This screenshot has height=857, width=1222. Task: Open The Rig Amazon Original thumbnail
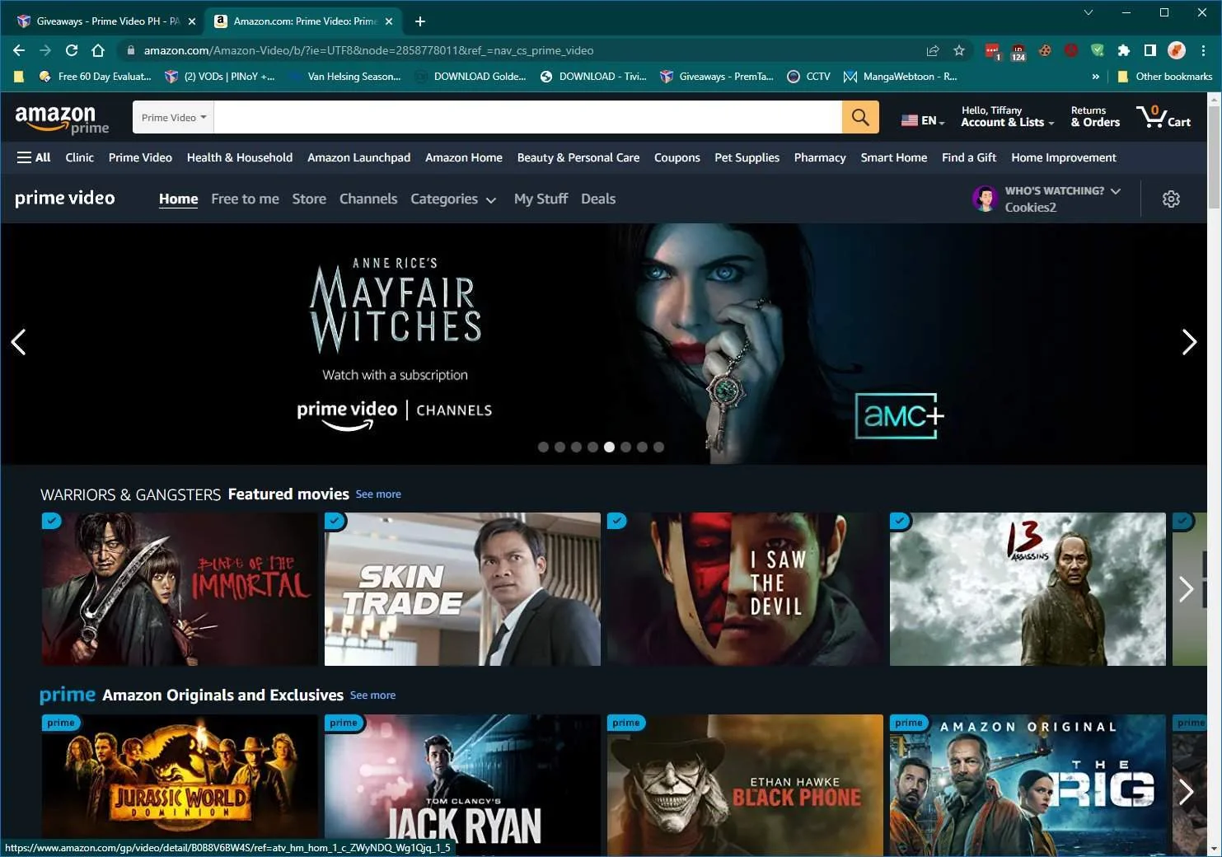coord(1028,785)
